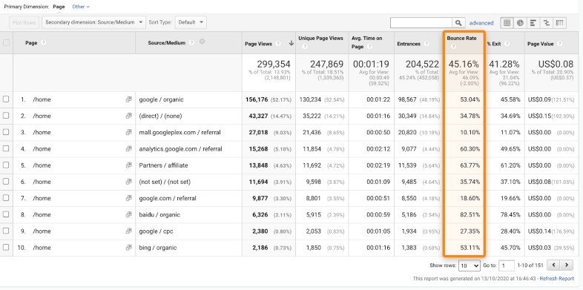
Task: Toggle the select-all checkbox in table header
Action: click(x=7, y=43)
